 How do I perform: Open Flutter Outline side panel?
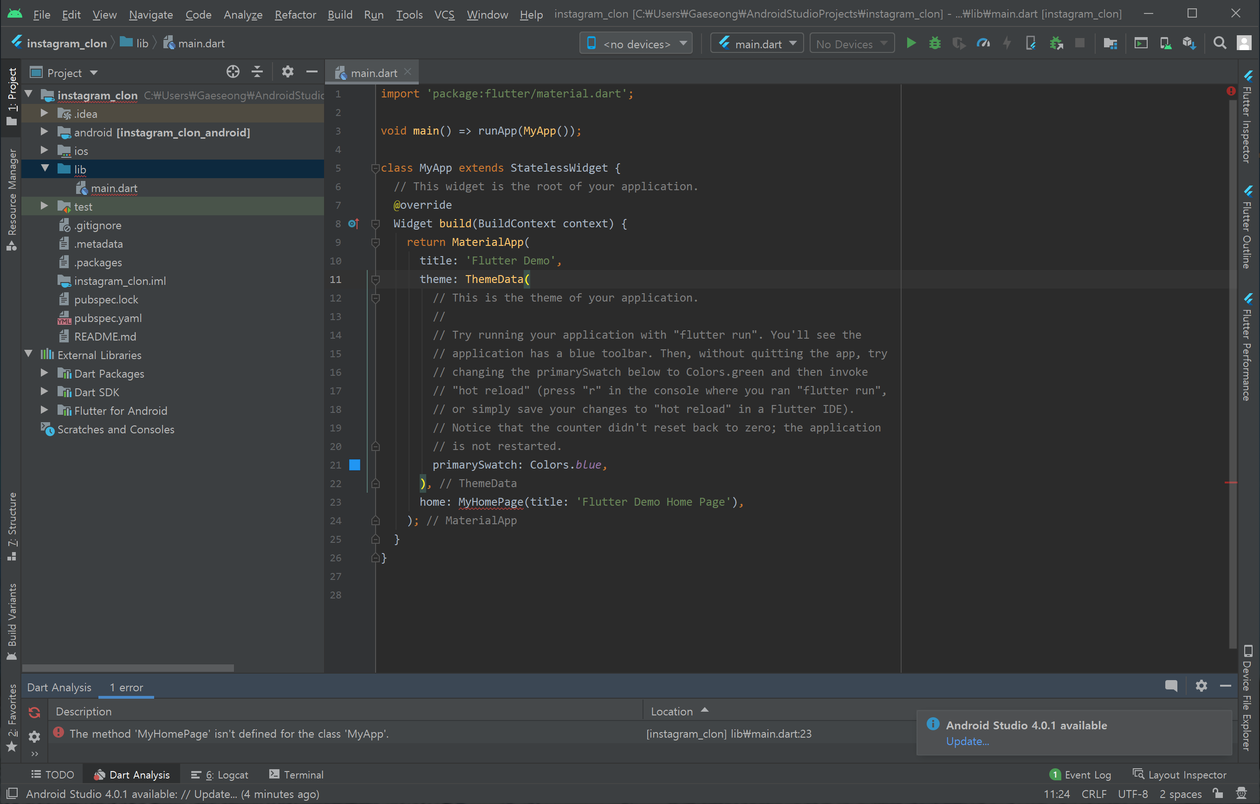click(x=1247, y=227)
